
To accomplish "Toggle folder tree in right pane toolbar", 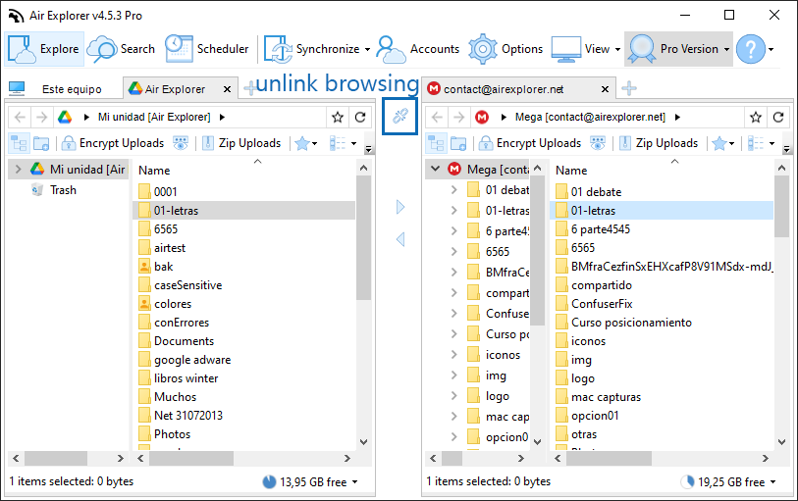I will pyautogui.click(x=437, y=143).
